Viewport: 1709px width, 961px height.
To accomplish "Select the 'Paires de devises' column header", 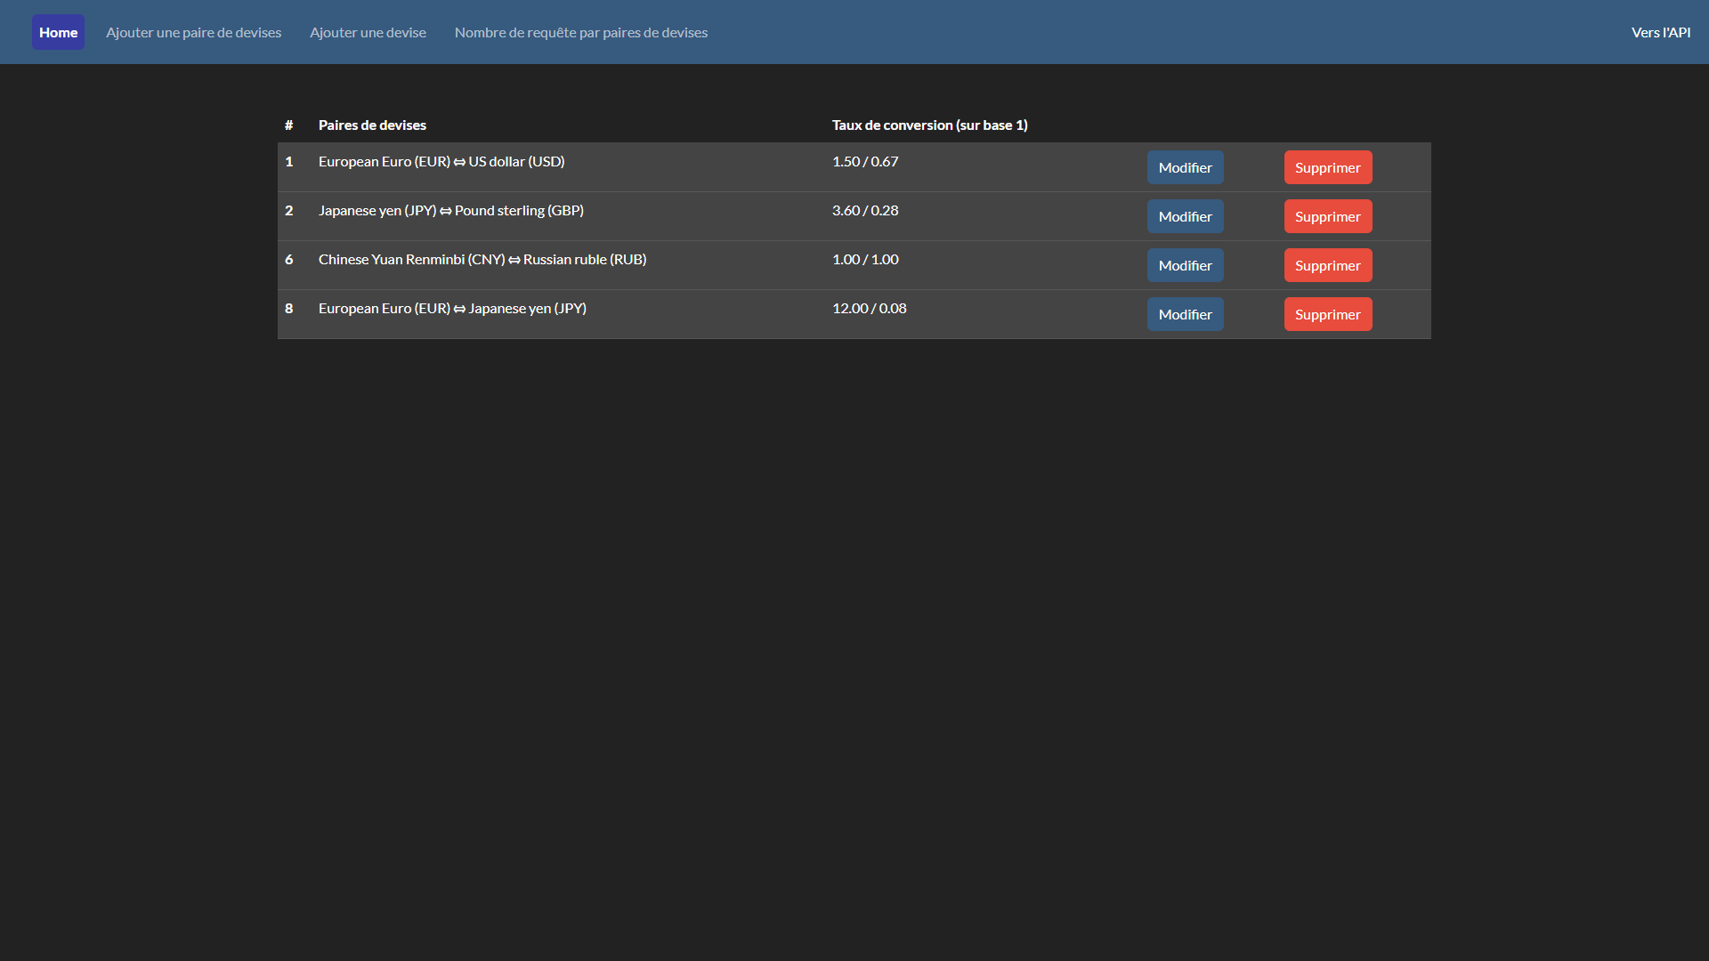I will click(x=372, y=125).
